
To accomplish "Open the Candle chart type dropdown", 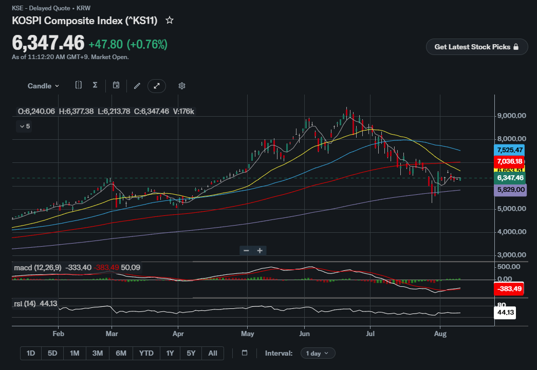I will pos(43,86).
